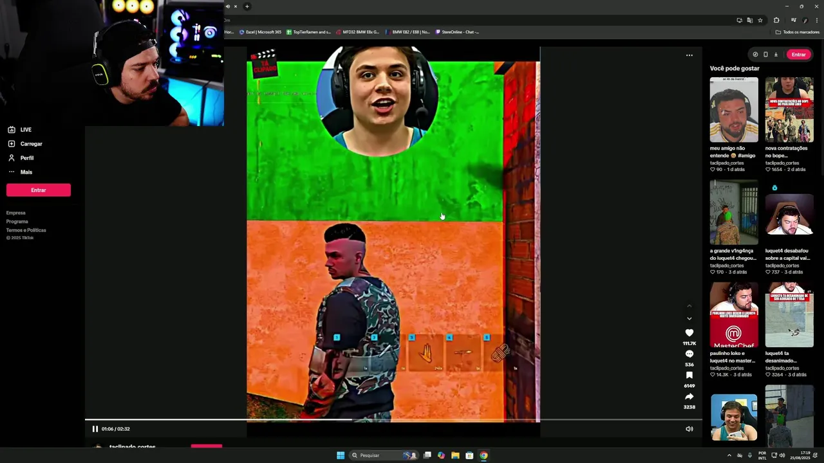This screenshot has height=463, width=824.
Task: Pause the playing video
Action: 95,429
